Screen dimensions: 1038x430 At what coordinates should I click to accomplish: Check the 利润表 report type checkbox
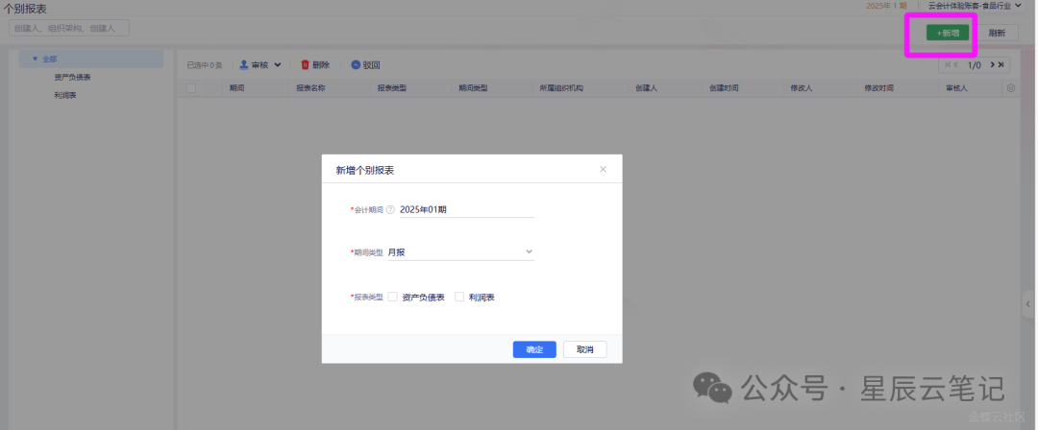[459, 297]
